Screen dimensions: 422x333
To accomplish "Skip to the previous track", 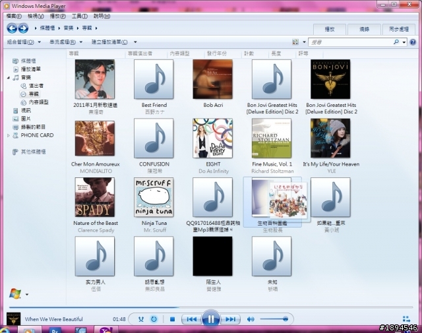I will [x=192, y=319].
